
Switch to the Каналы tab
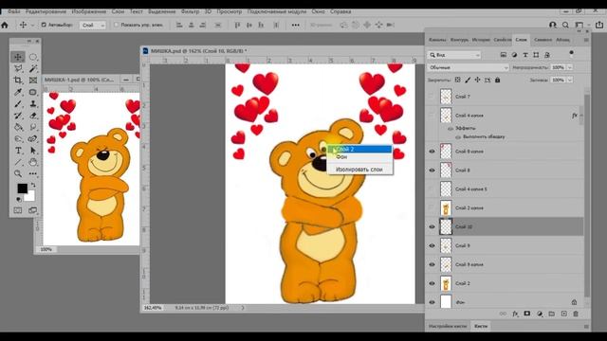[x=437, y=40]
